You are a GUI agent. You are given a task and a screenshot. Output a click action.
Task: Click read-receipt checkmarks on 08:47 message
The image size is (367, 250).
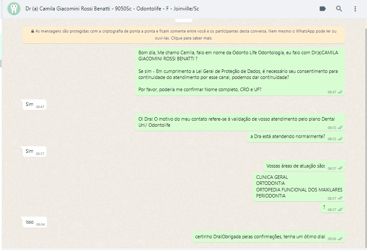pyautogui.click(x=340, y=92)
